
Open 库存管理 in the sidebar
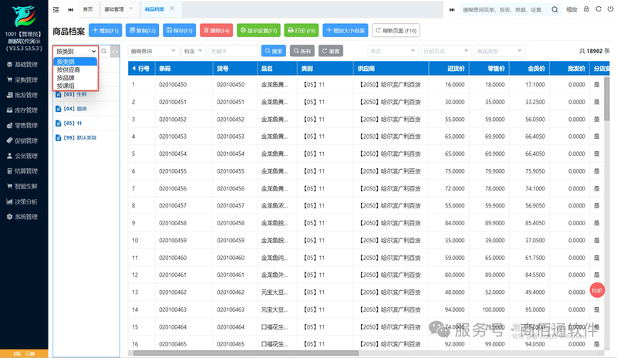[x=22, y=110]
